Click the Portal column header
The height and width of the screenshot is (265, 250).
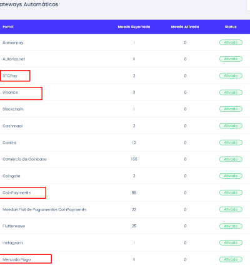coord(8,27)
